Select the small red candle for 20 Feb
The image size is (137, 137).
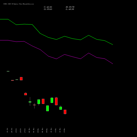pos(12,80)
